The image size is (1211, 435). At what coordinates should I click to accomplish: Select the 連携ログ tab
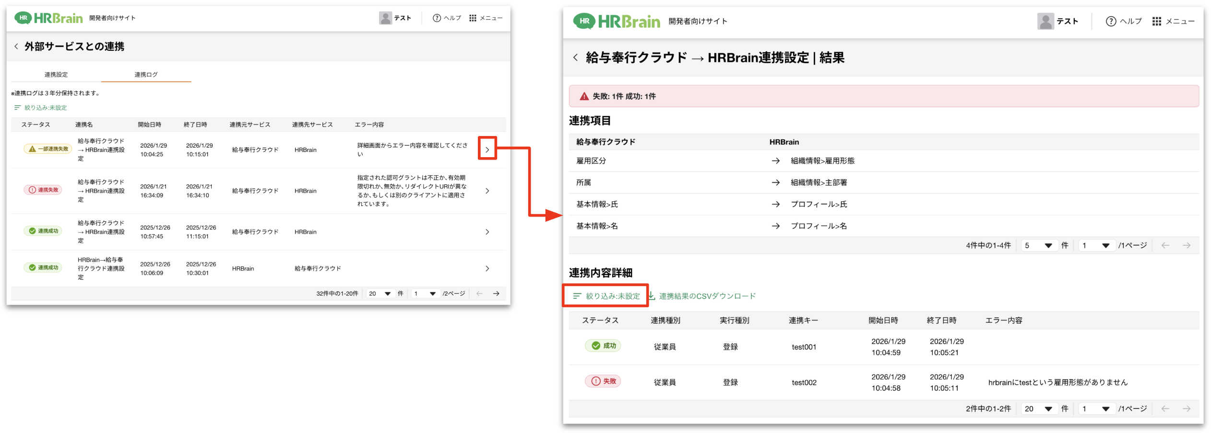pos(146,75)
